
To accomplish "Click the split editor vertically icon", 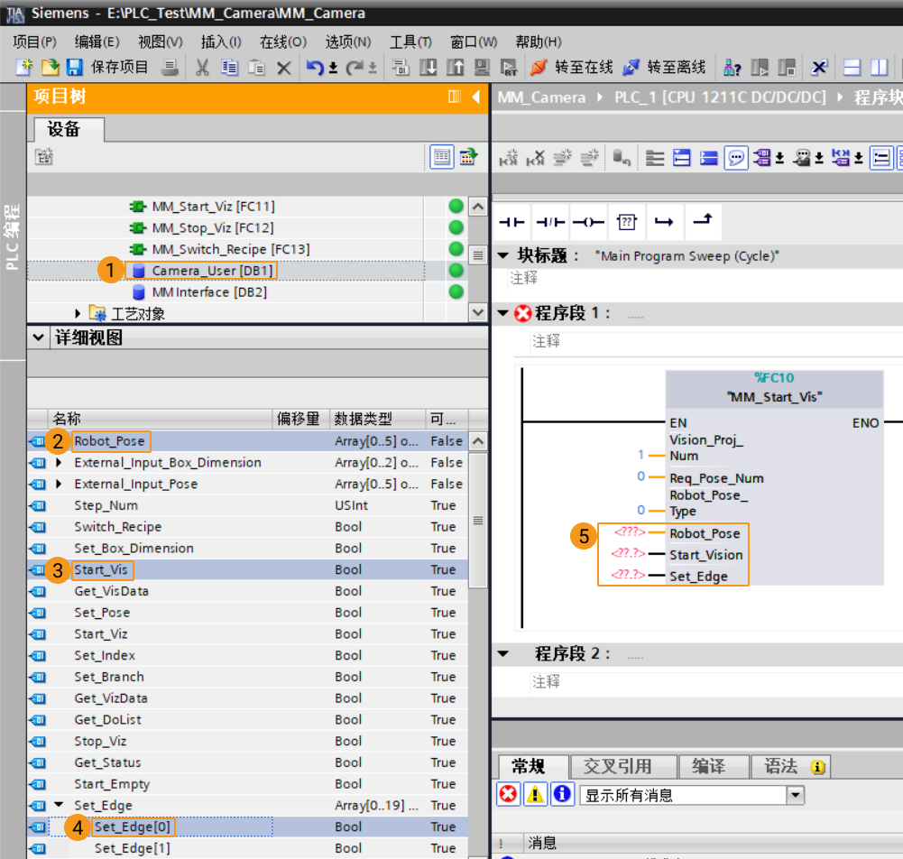I will pos(879,68).
